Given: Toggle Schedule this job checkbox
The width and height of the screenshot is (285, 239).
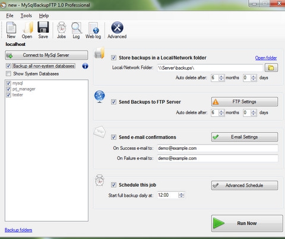Looking at the screenshot, I should (x=113, y=185).
